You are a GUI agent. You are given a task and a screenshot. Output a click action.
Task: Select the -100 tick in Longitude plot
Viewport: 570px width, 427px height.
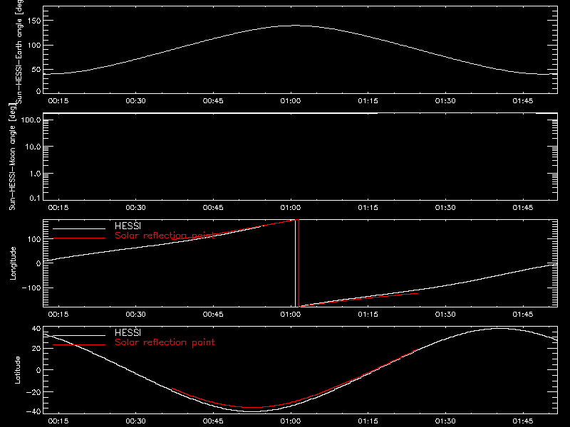(x=31, y=288)
